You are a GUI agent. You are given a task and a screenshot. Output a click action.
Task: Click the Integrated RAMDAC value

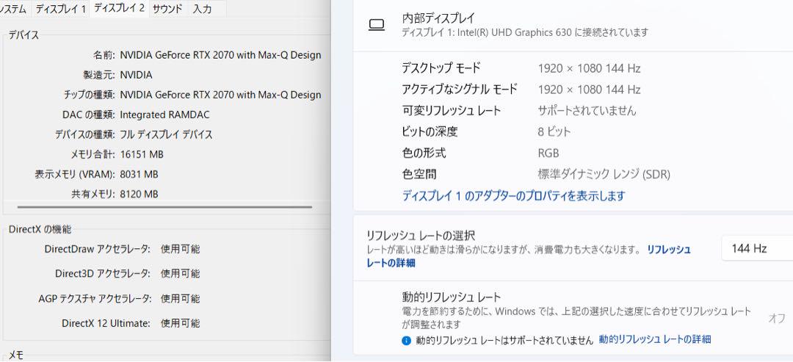coord(164,115)
